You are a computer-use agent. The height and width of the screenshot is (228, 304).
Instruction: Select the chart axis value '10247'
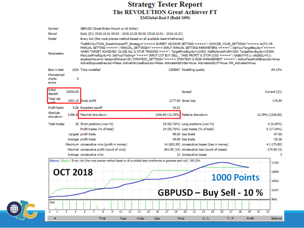[x=275, y=190]
